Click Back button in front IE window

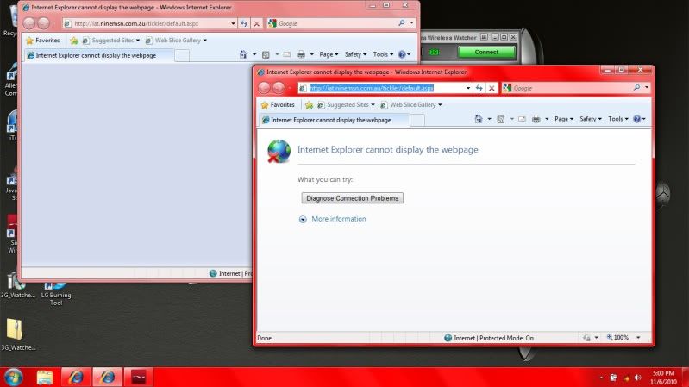click(264, 88)
